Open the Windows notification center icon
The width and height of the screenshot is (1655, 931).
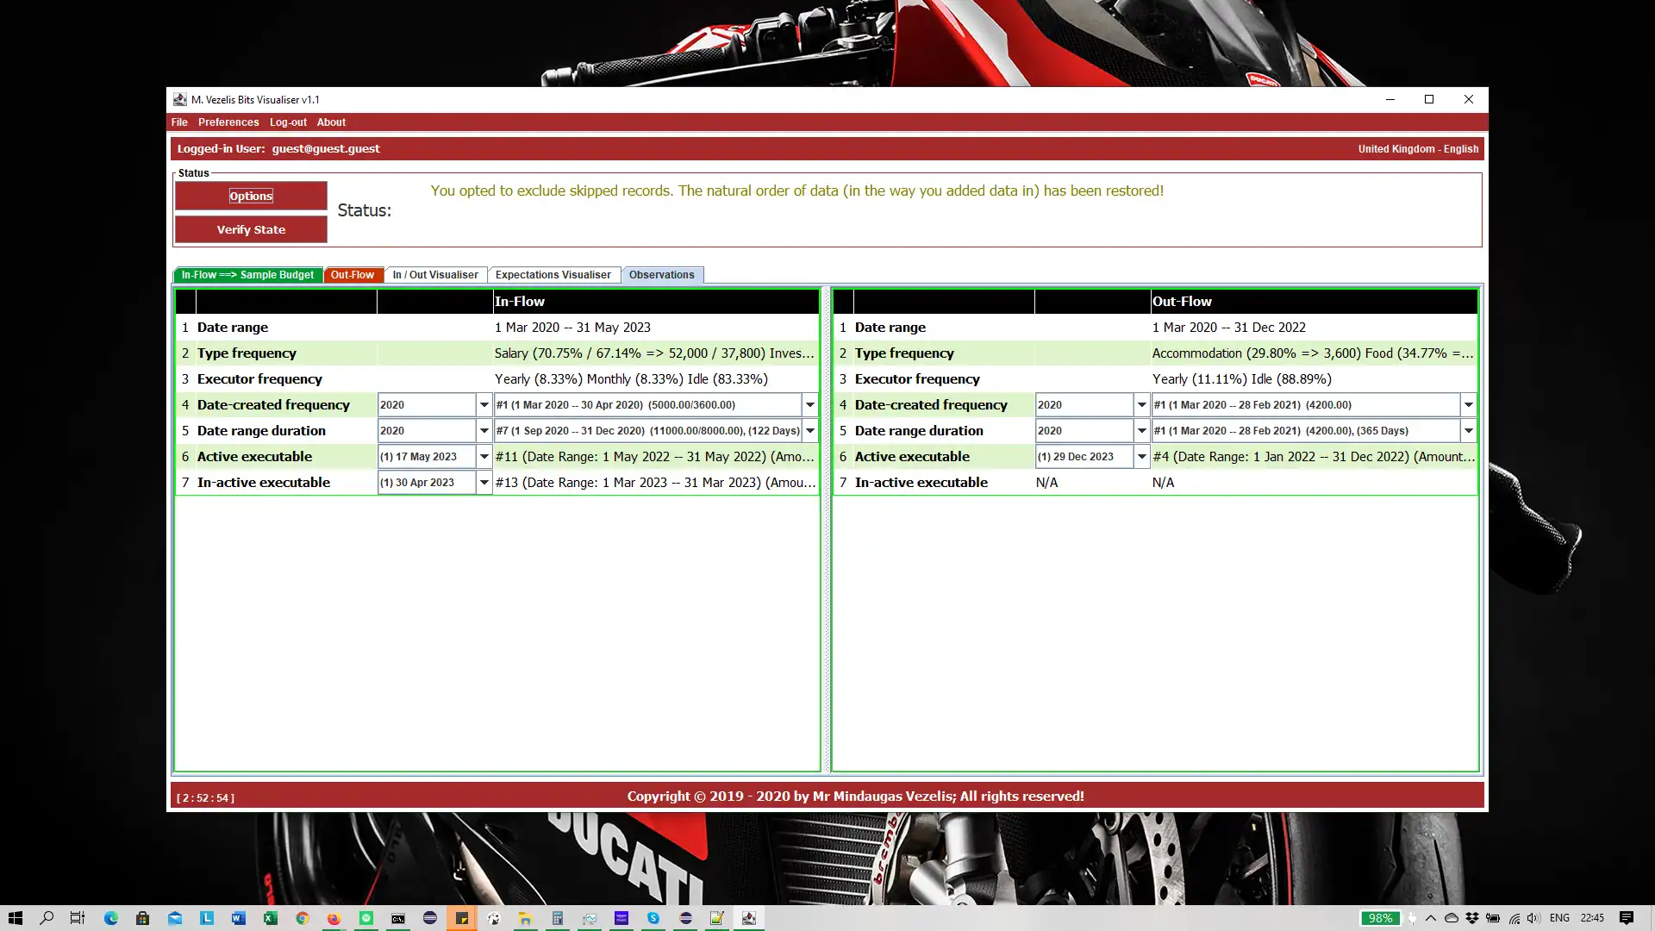click(x=1626, y=918)
